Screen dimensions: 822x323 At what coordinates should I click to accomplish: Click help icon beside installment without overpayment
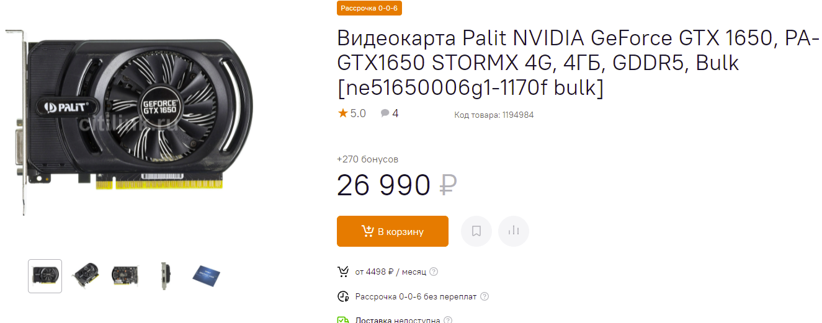click(485, 296)
